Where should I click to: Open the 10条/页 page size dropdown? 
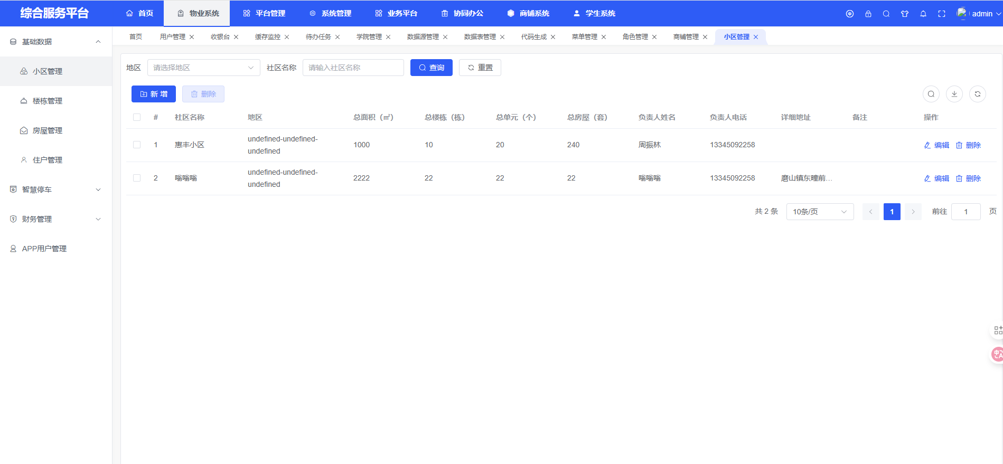click(x=820, y=212)
